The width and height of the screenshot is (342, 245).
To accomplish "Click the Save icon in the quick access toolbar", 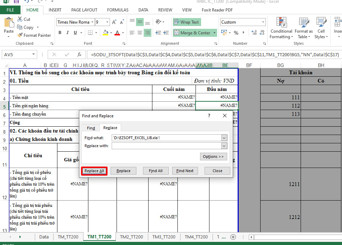I will 16,1.
